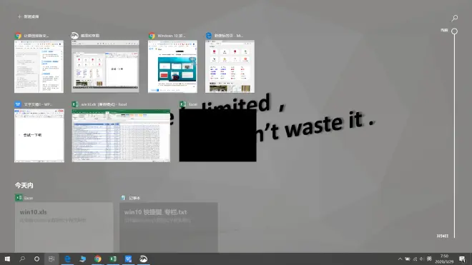This screenshot has height=265, width=472.
Task: Open the taskbar clock showing 7:50
Action: [444, 259]
